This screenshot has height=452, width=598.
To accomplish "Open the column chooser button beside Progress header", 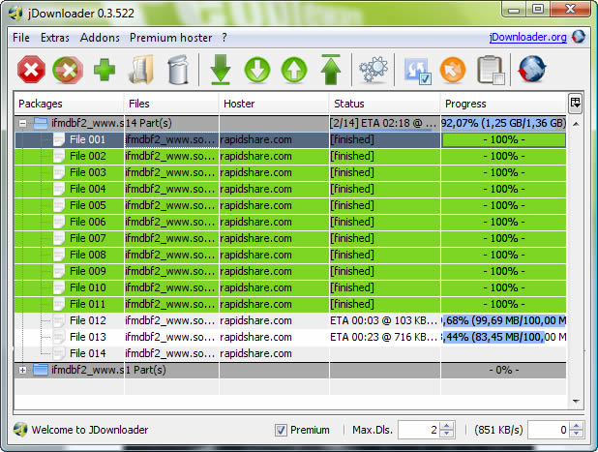I will click(575, 103).
